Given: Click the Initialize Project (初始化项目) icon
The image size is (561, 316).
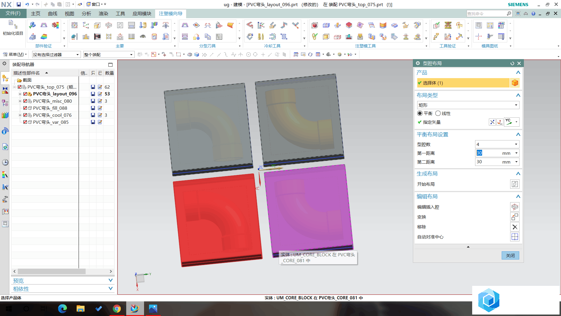Looking at the screenshot, I should pyautogui.click(x=13, y=25).
